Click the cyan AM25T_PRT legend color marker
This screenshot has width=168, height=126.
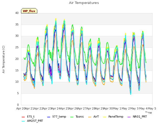(23, 121)
